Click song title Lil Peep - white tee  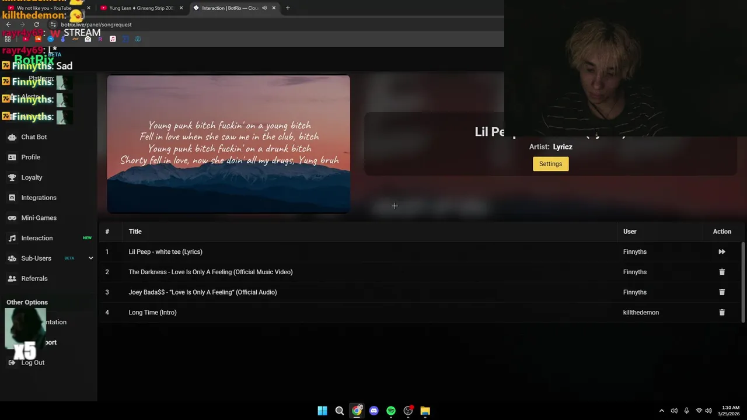point(165,252)
